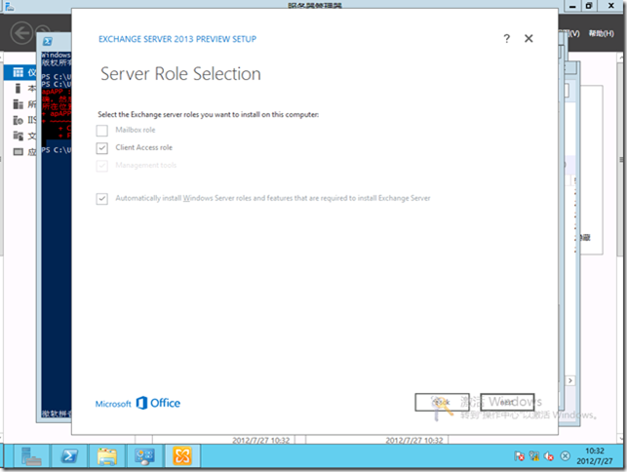627x472 pixels.
Task: Click Server Manager's back navigation arrow
Action: click(x=21, y=32)
